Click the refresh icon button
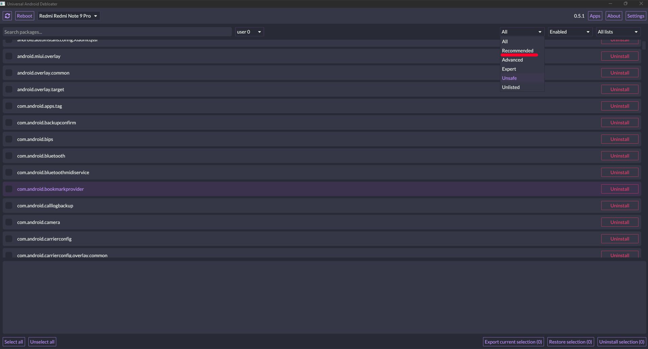This screenshot has width=648, height=349. (x=7, y=16)
